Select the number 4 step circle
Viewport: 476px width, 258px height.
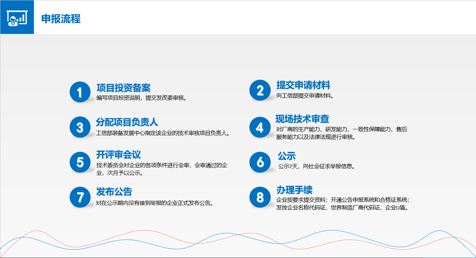tap(260, 127)
